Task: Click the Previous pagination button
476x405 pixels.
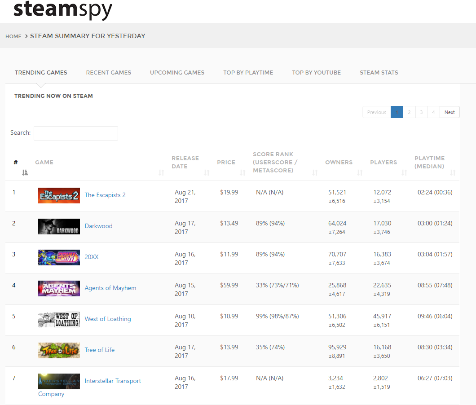Action: [376, 112]
